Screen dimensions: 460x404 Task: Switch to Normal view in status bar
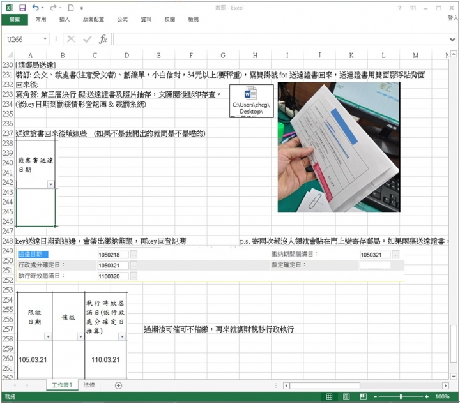coord(329,396)
